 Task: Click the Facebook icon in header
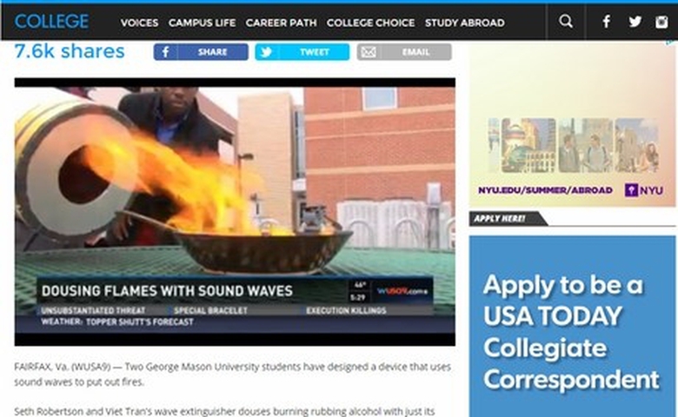point(607,22)
